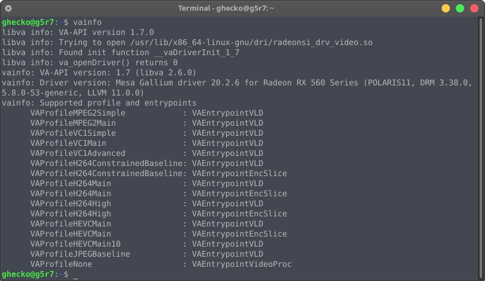Click VAEntrypointVideoProc on the last profile line
The image size is (485, 281).
(241, 264)
